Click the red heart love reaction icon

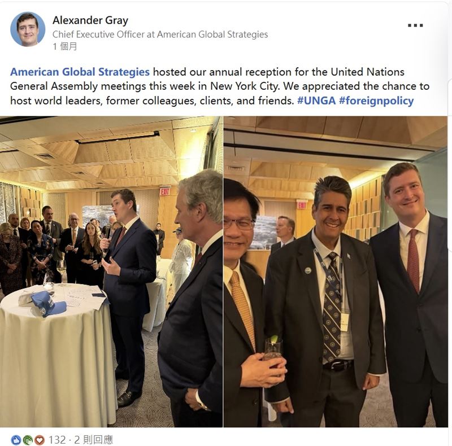coord(40,440)
